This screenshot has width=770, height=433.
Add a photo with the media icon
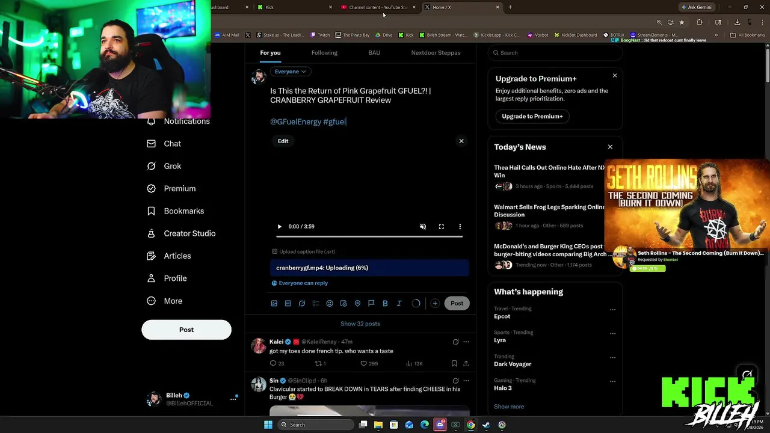click(x=274, y=304)
